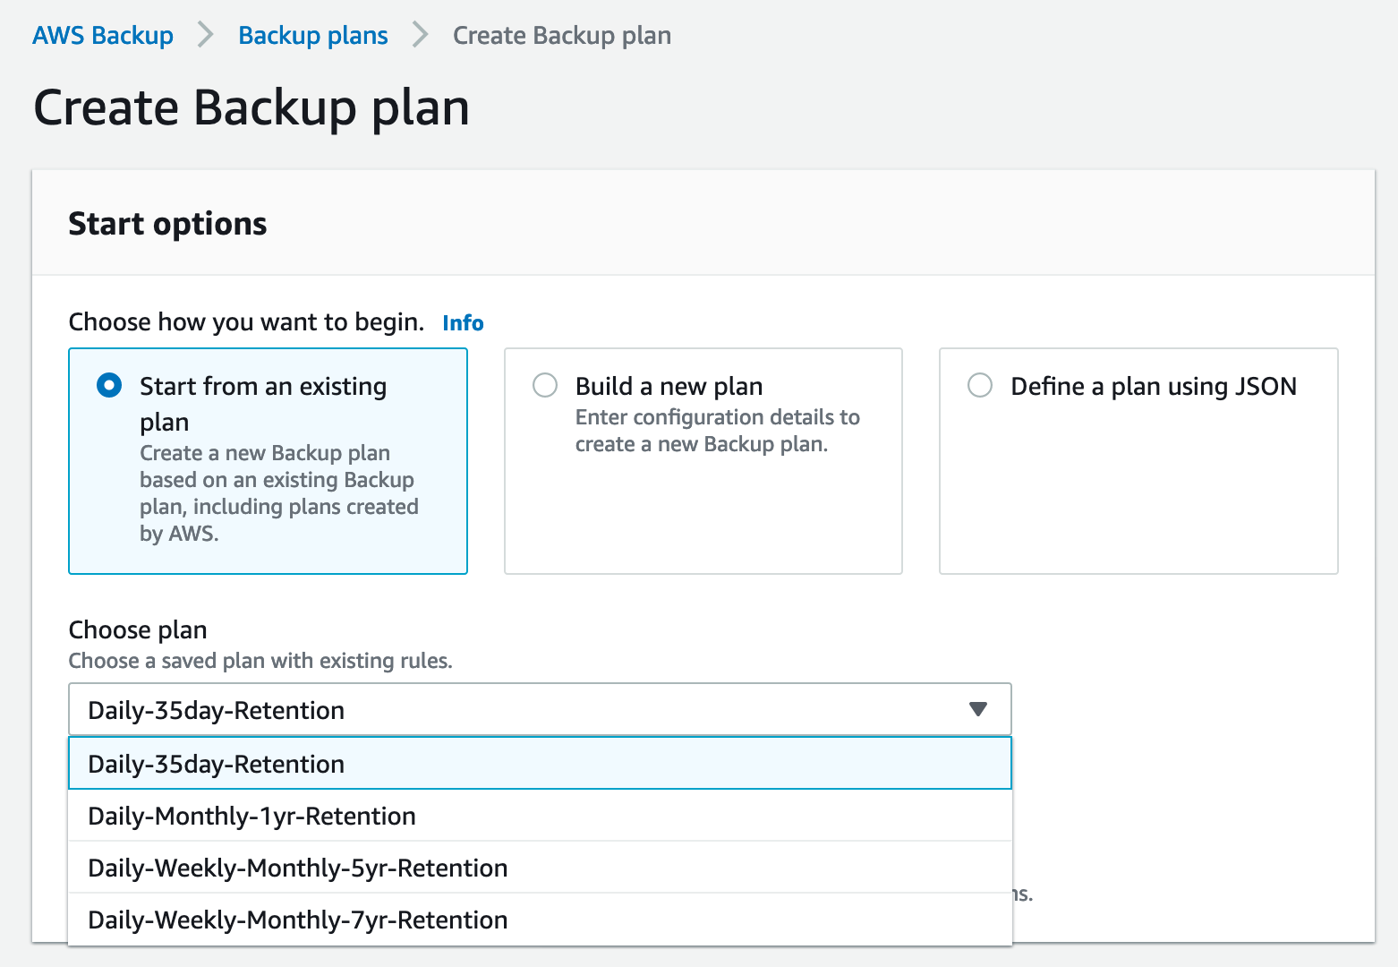Click the chevron separator after AWS Backup

206,35
